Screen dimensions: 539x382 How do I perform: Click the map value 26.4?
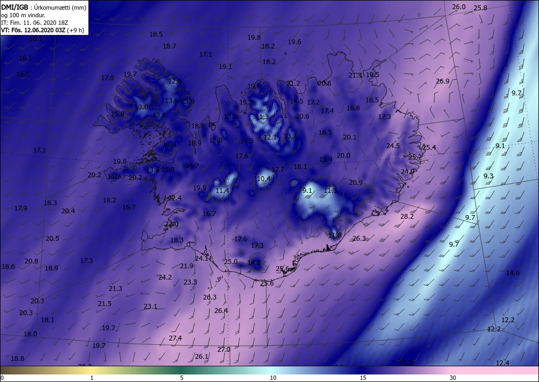(221, 311)
